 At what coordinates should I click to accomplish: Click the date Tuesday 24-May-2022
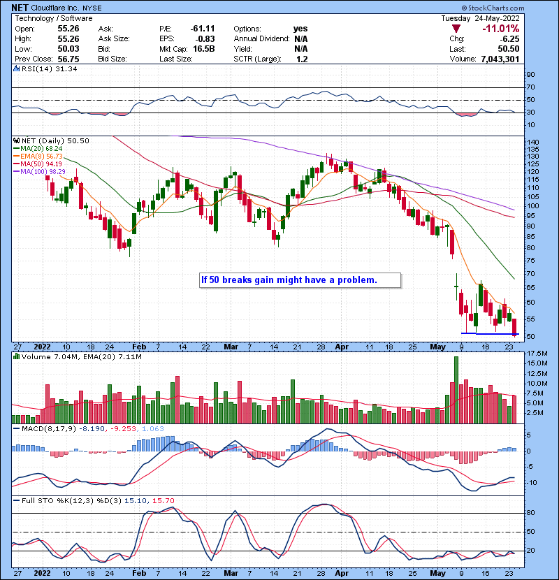[480, 18]
